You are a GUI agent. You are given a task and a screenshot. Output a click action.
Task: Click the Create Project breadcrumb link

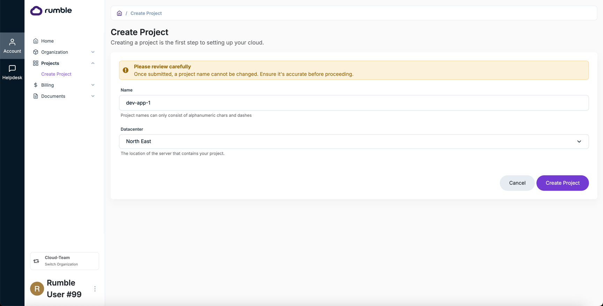coord(146,13)
